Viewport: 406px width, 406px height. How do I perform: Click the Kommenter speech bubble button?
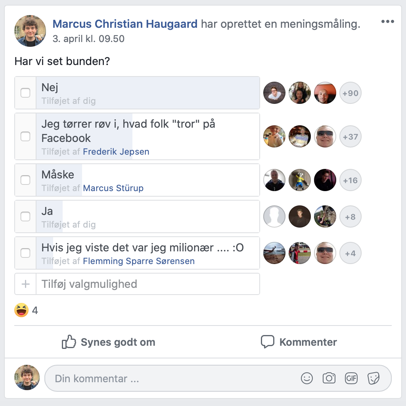tap(299, 342)
